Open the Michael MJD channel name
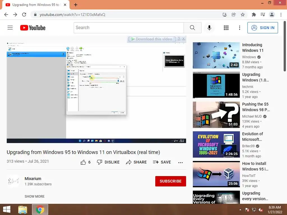Screen dimensions: 287x215 tap(252, 116)
